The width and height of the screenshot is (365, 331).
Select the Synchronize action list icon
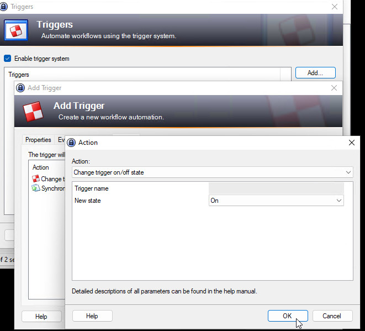click(x=36, y=188)
